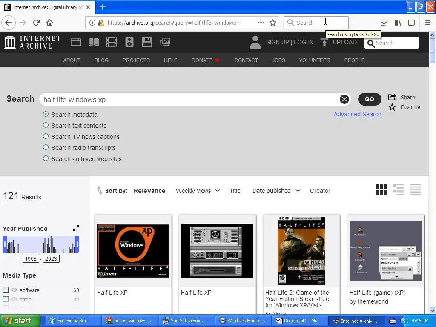Open the Video film strip icon
Image resolution: width=436 pixels, height=327 pixels.
[112, 42]
